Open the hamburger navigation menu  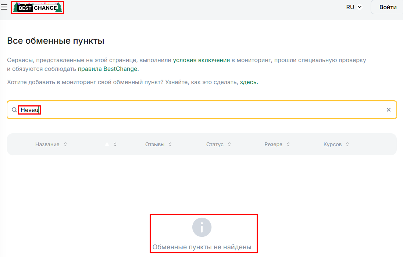4,7
